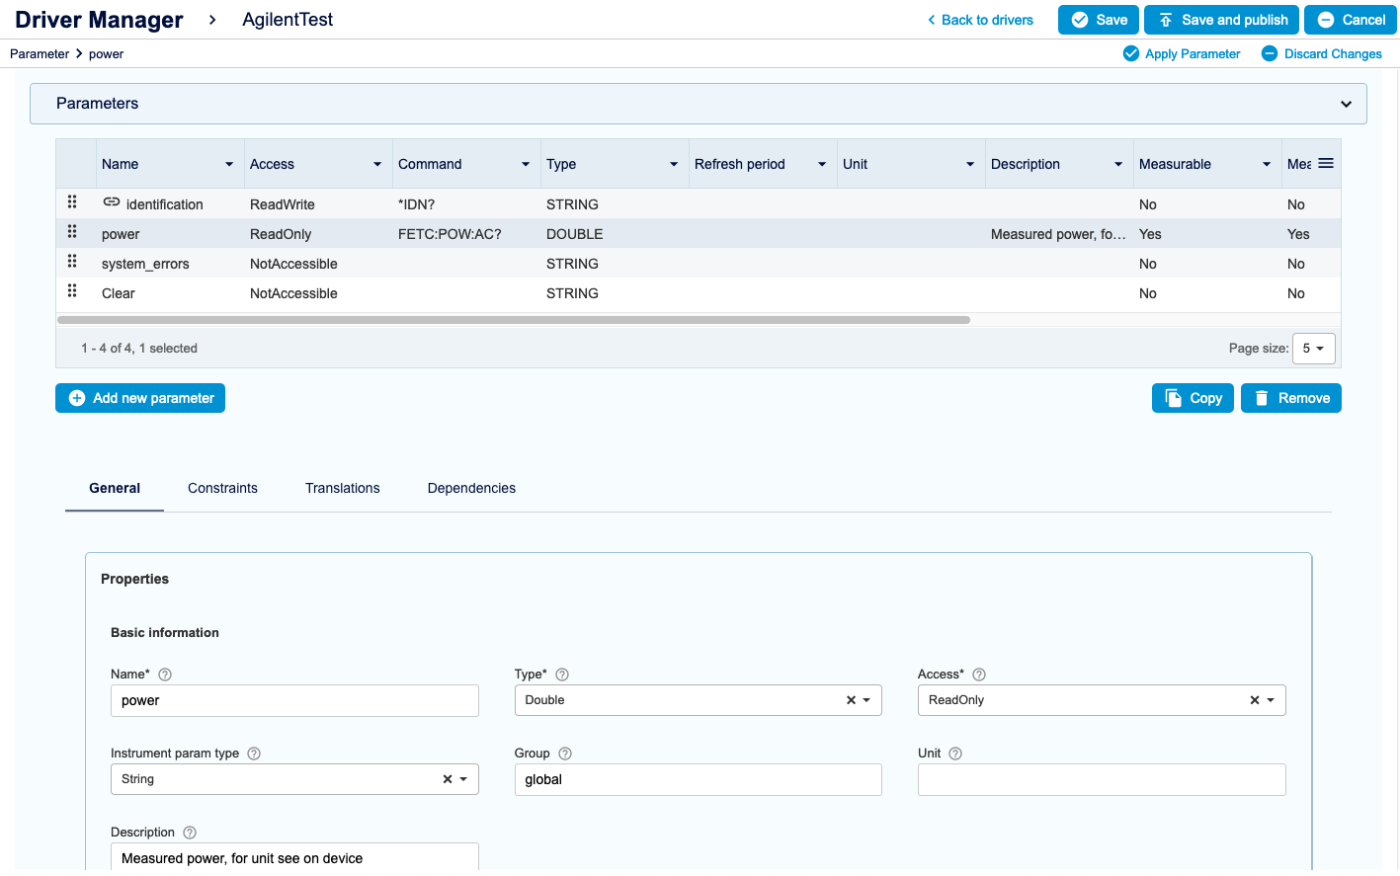
Task: Open the Page size dropdown
Action: pos(1313,349)
